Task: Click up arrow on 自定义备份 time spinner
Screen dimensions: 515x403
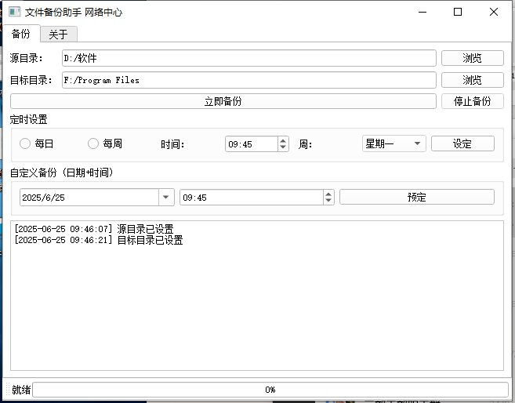Action: [328, 194]
